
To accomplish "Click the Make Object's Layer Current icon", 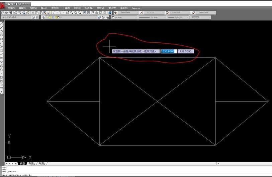I will pos(99,17).
